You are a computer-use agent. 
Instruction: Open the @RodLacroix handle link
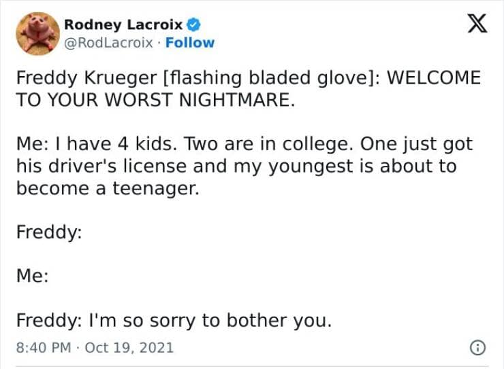108,43
